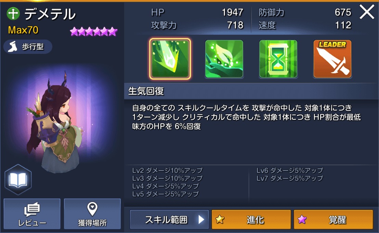Screen dimensions: 379x233
Task: Click the boot icon for 歩行型
Action: click(x=13, y=46)
